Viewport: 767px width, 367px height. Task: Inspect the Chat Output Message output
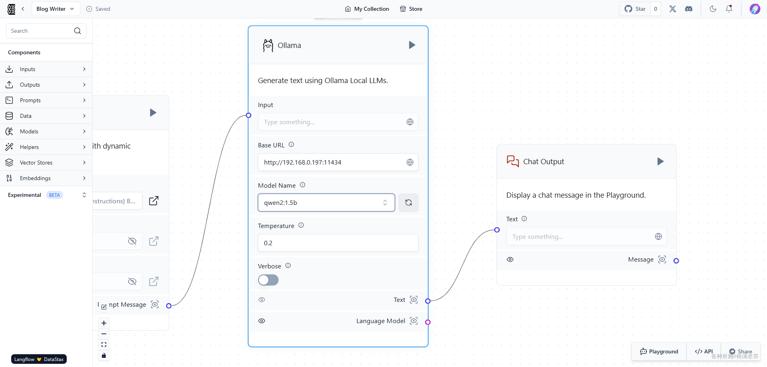coord(662,260)
